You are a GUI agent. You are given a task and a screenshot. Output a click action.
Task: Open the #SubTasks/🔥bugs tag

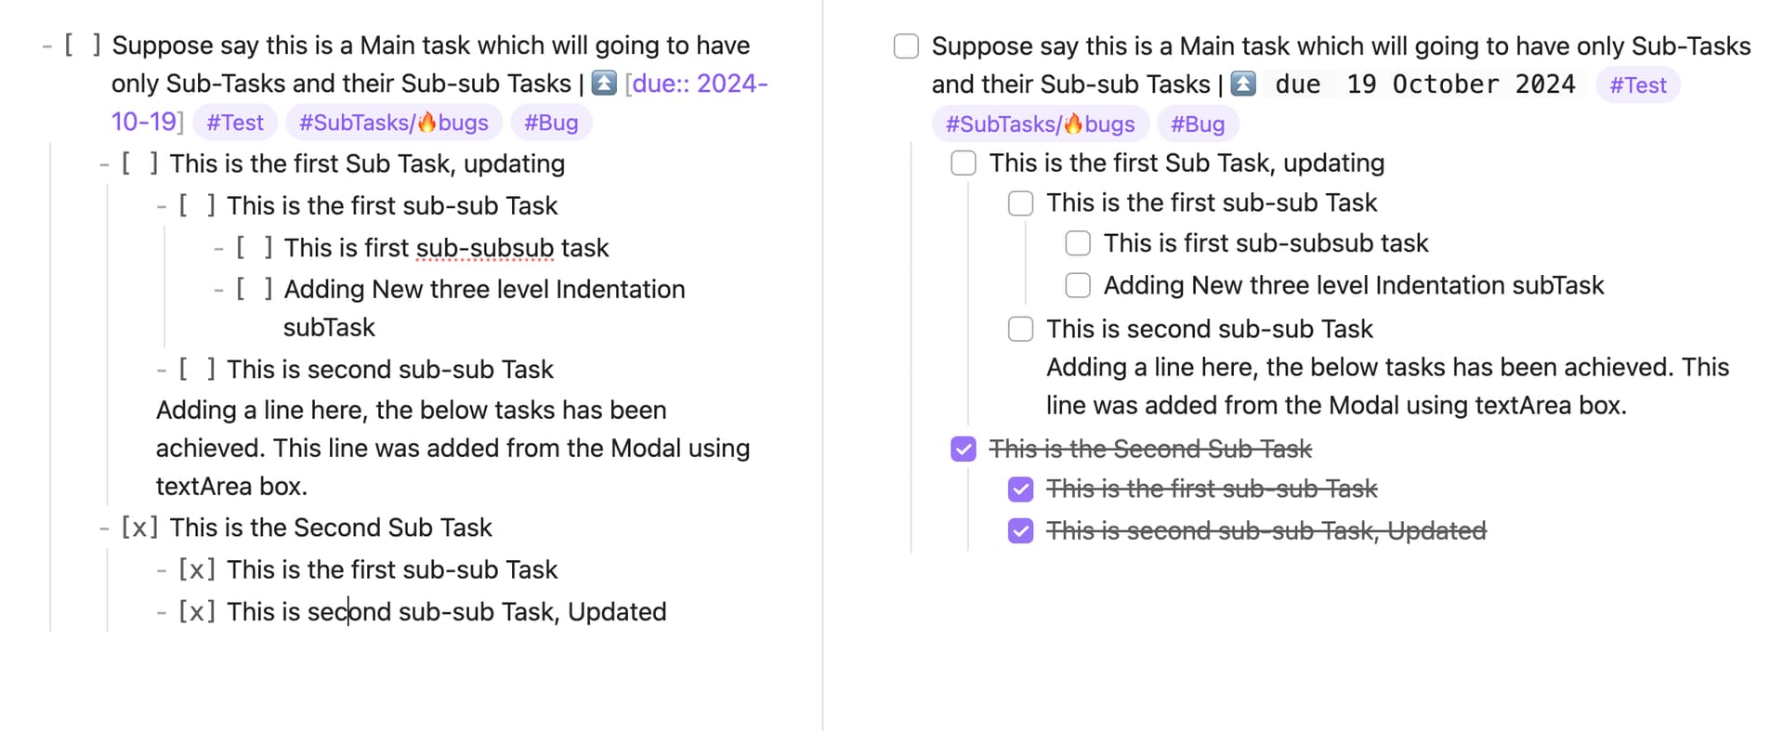point(1039,123)
